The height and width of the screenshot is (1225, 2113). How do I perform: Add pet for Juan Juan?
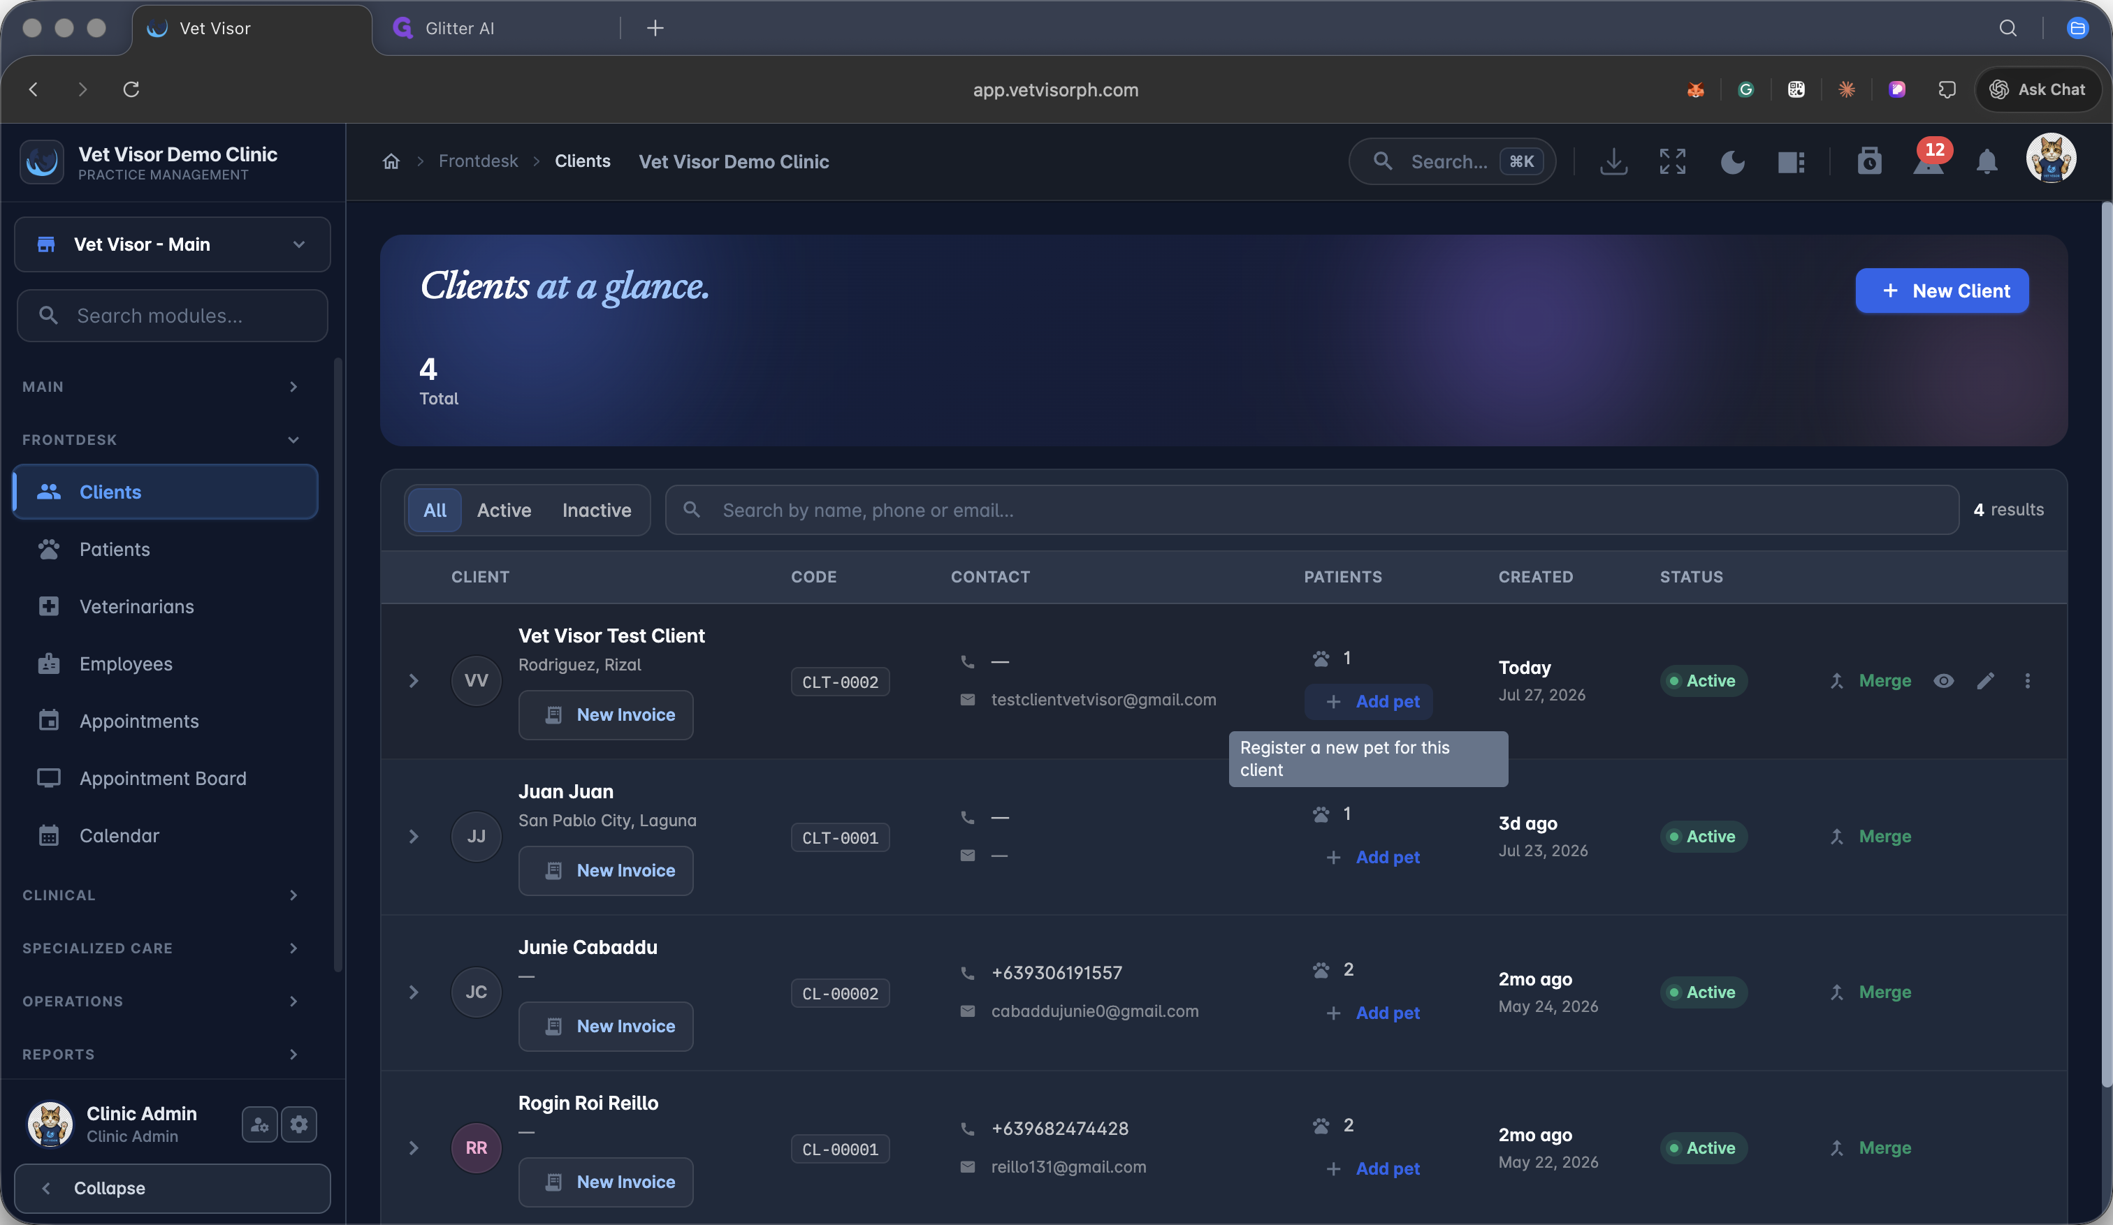tap(1368, 857)
